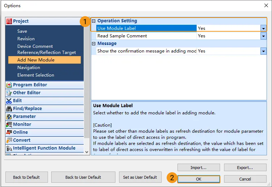This screenshot has width=272, height=187.
Task: Select Device Comment Reference/Reflection Target
Action: (x=47, y=49)
